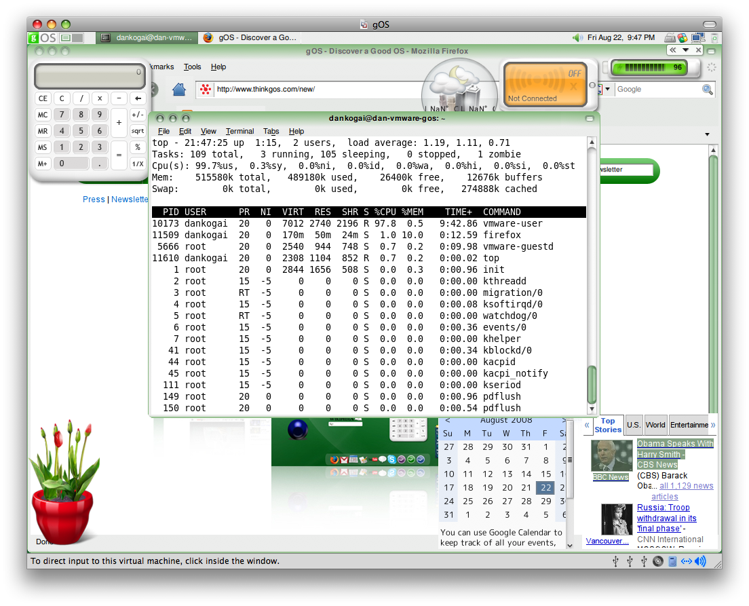This screenshot has width=749, height=606.
Task: Click the Google search magnifier icon
Action: click(x=708, y=90)
